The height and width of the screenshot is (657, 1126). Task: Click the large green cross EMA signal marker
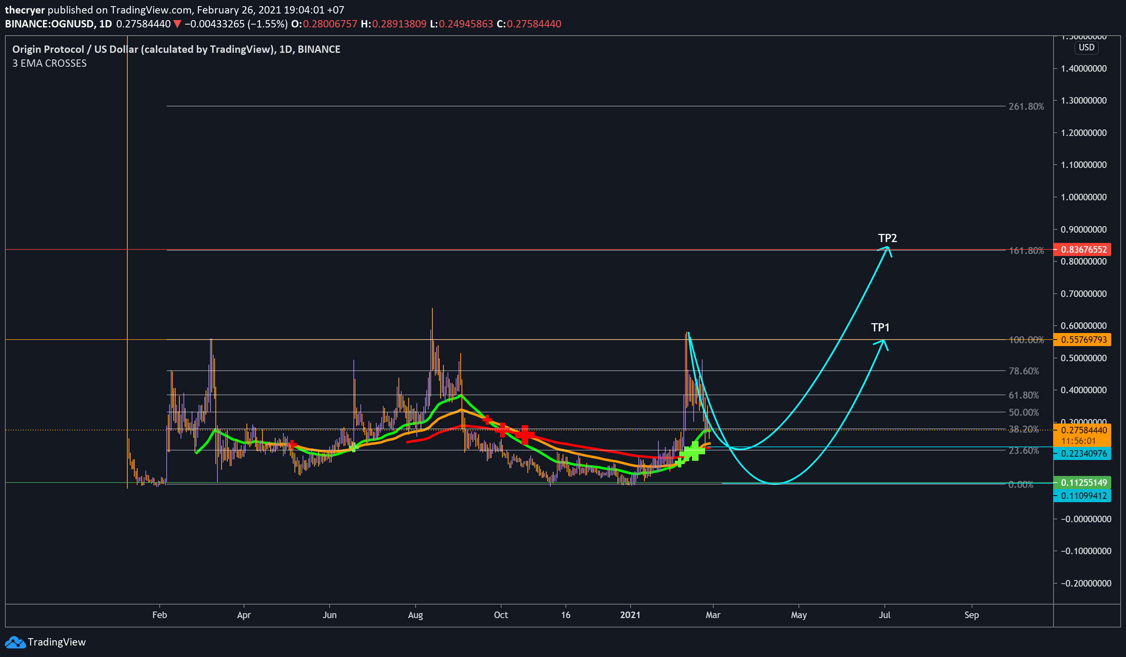coord(695,451)
